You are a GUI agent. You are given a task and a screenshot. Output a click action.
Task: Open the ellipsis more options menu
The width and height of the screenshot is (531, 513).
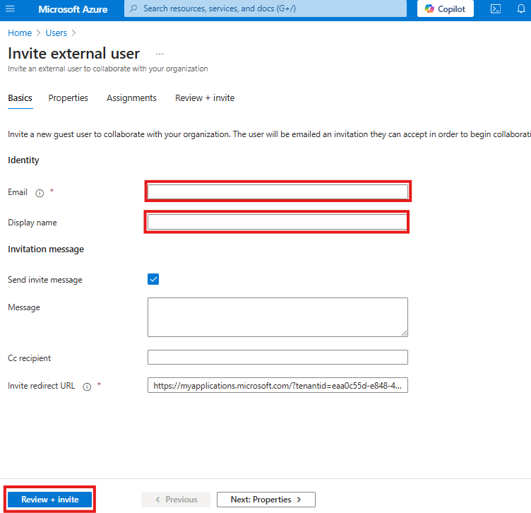coord(160,54)
